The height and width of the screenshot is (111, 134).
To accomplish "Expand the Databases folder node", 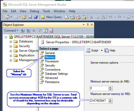I will (x=11, y=42).
